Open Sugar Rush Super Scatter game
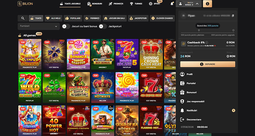Viewport: 255px width, 136px height. click(x=127, y=88)
